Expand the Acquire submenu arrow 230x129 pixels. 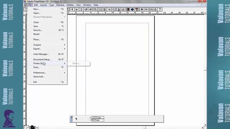tap(65, 45)
